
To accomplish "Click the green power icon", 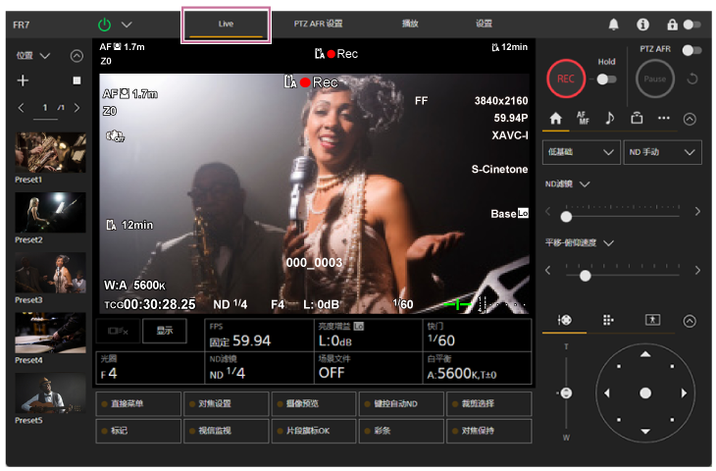I will (x=105, y=24).
